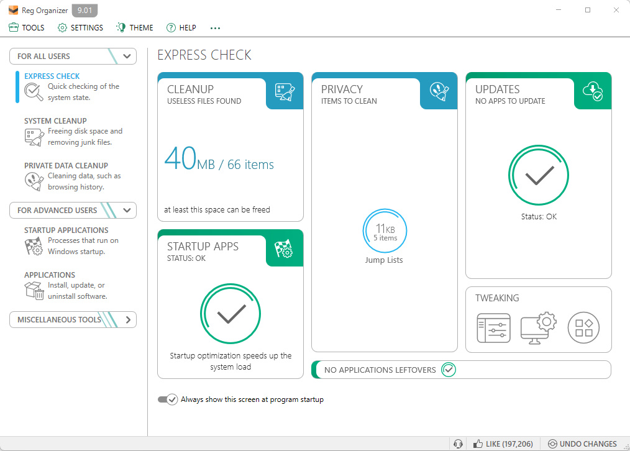This screenshot has width=630, height=451.
Task: Click the Privacy cleaning icon in card header
Action: click(x=439, y=91)
